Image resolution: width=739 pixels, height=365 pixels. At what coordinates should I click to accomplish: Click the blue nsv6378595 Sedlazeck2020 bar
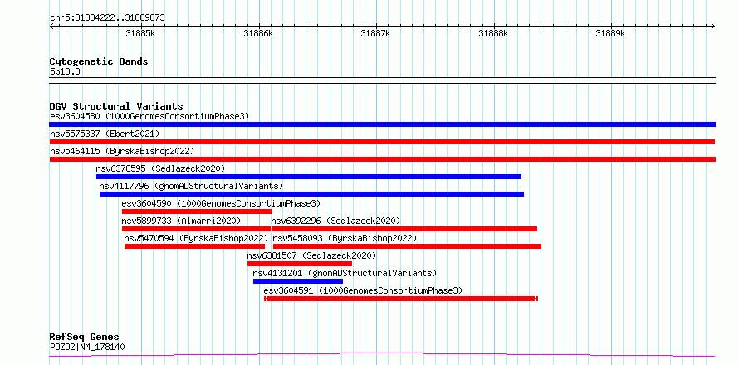click(309, 177)
